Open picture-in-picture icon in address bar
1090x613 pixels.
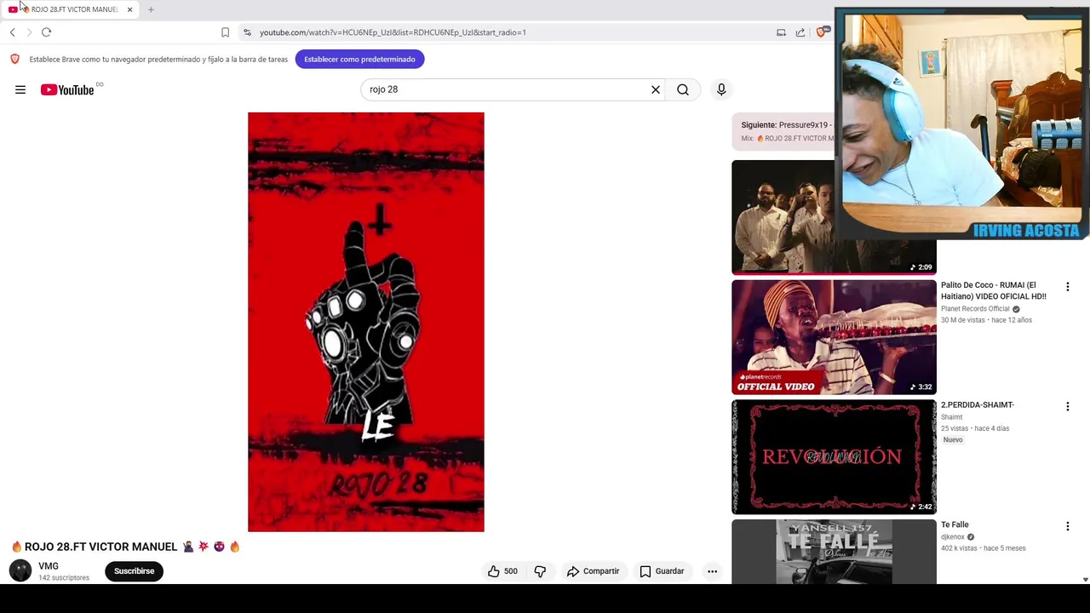tap(781, 32)
